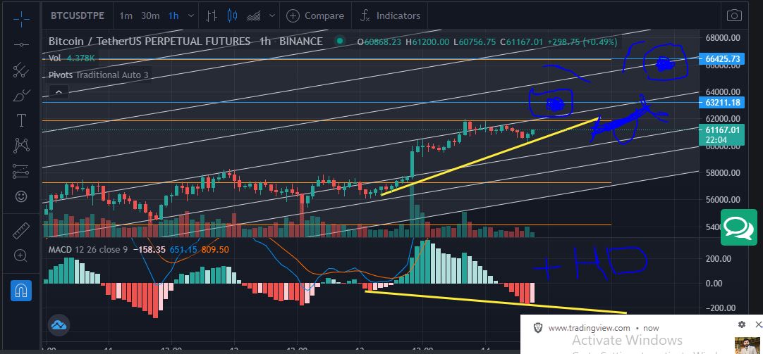Click the Compare button
Viewport: 763px width, 354px height.
coord(315,15)
